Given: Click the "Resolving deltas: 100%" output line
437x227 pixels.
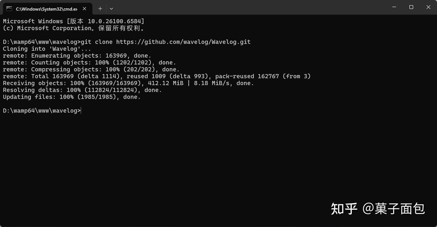Looking at the screenshot, I should pyautogui.click(x=82, y=90).
